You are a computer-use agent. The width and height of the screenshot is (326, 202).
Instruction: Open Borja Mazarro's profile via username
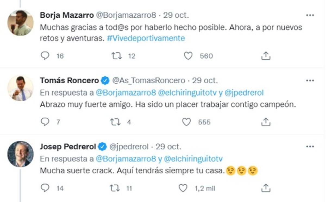click(134, 16)
